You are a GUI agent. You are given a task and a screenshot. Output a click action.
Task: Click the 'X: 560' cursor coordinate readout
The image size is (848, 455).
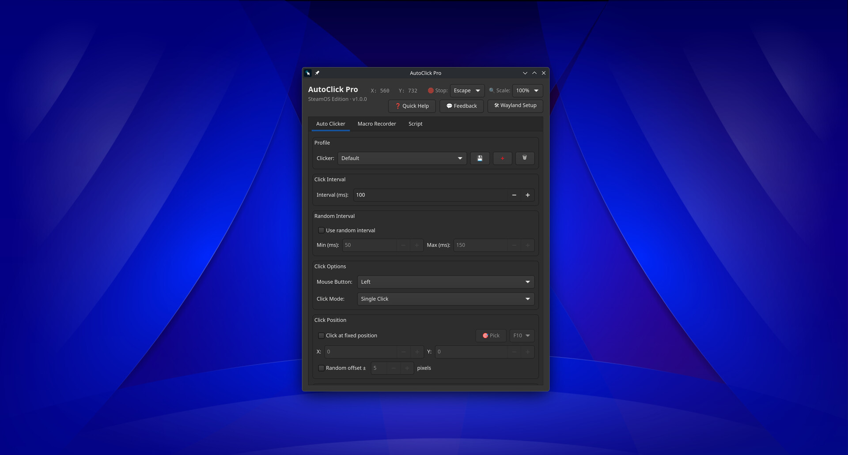380,91
